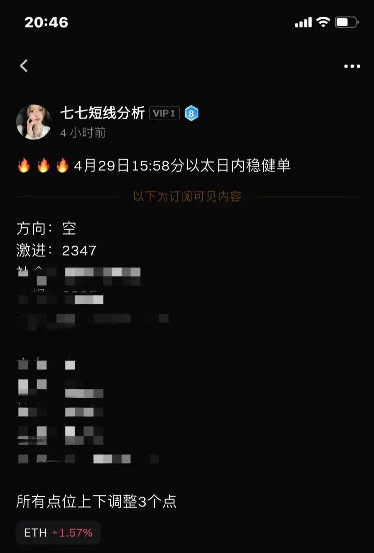Tap the 方向: 空 line

point(46,228)
